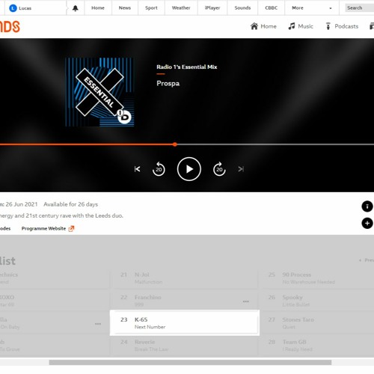
Task: Click the progress bar handle
Action: pyautogui.click(x=175, y=144)
